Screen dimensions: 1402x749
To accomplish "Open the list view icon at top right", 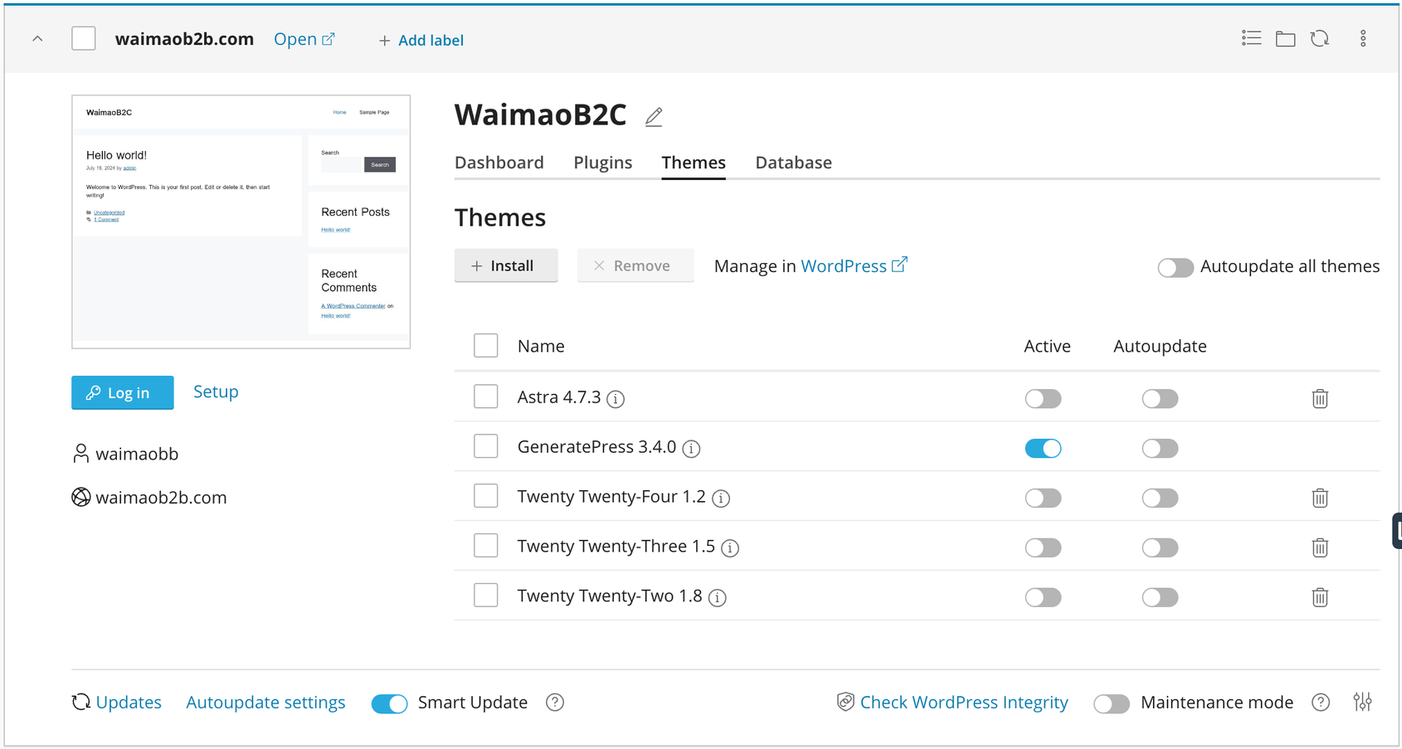I will tap(1251, 37).
